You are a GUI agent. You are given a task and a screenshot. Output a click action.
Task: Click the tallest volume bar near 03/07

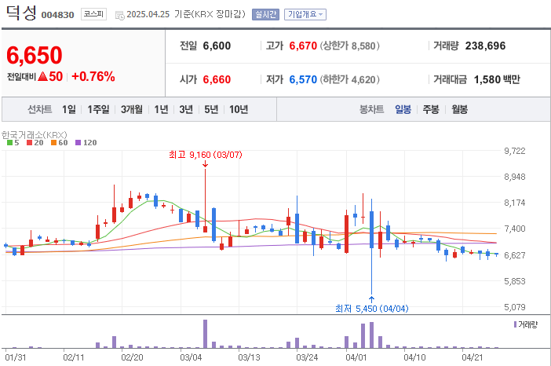[x=205, y=334]
